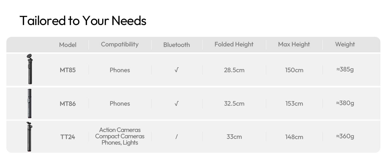387x158 pixels.
Task: Select the Compatibility column header
Action: click(120, 44)
